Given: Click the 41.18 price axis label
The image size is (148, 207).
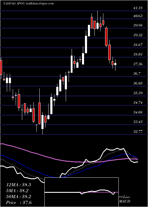Looking at the screenshot, I should [x=138, y=8].
